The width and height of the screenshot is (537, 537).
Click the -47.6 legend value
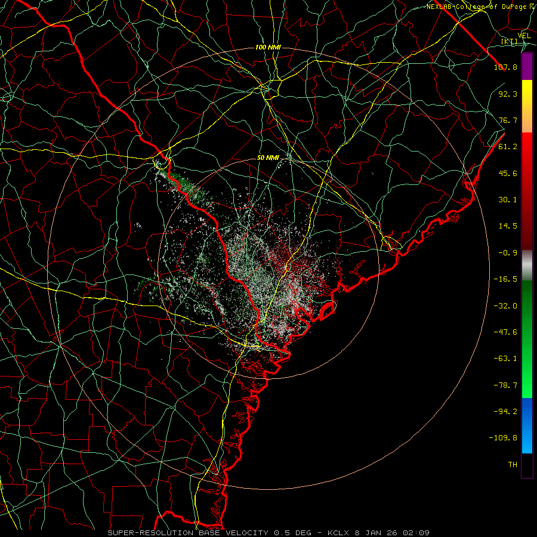coord(505,332)
